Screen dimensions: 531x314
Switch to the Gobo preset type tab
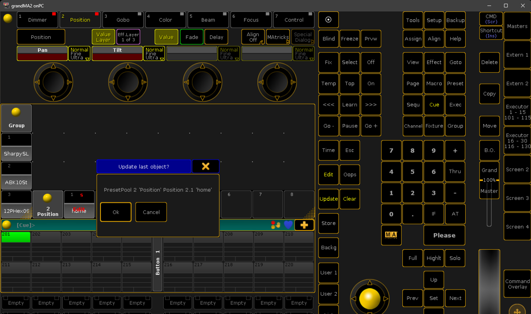tap(123, 20)
